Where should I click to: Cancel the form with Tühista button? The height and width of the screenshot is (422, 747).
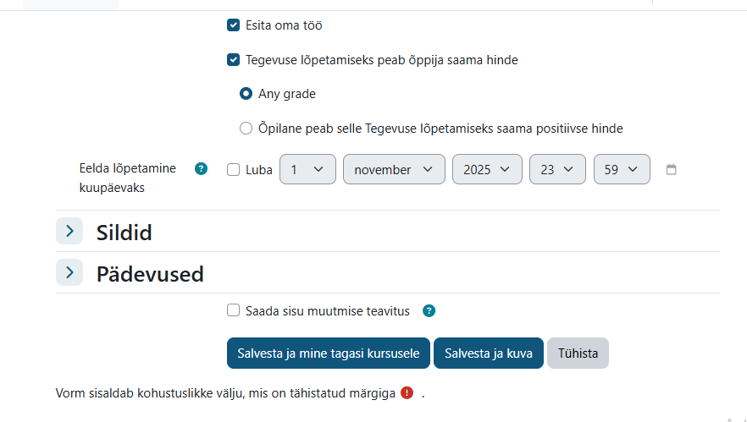[578, 353]
